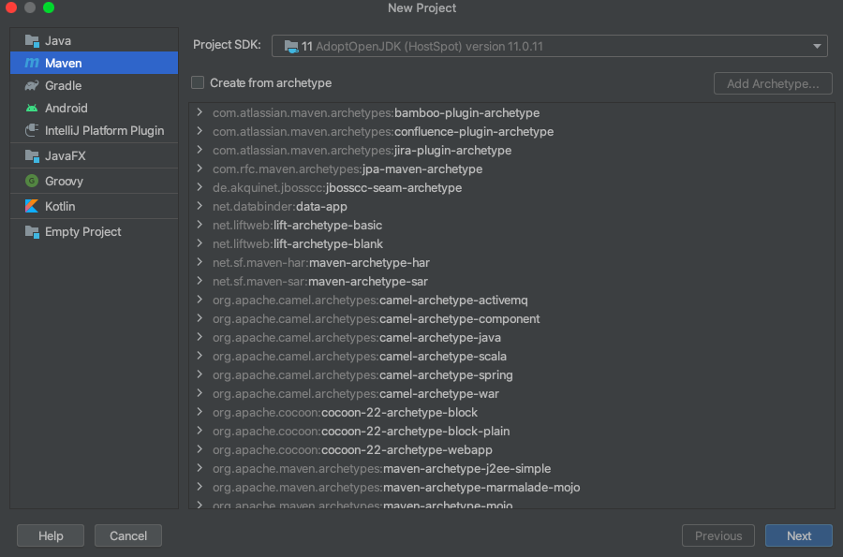Expand net.databinder data-app entry

200,206
